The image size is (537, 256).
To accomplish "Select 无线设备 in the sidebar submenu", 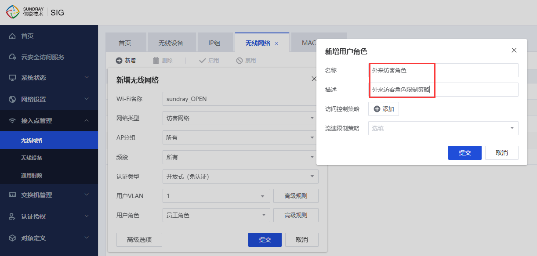I will (x=49, y=158).
